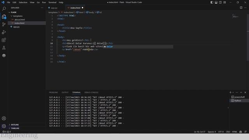Open the Run menu

(44, 2)
